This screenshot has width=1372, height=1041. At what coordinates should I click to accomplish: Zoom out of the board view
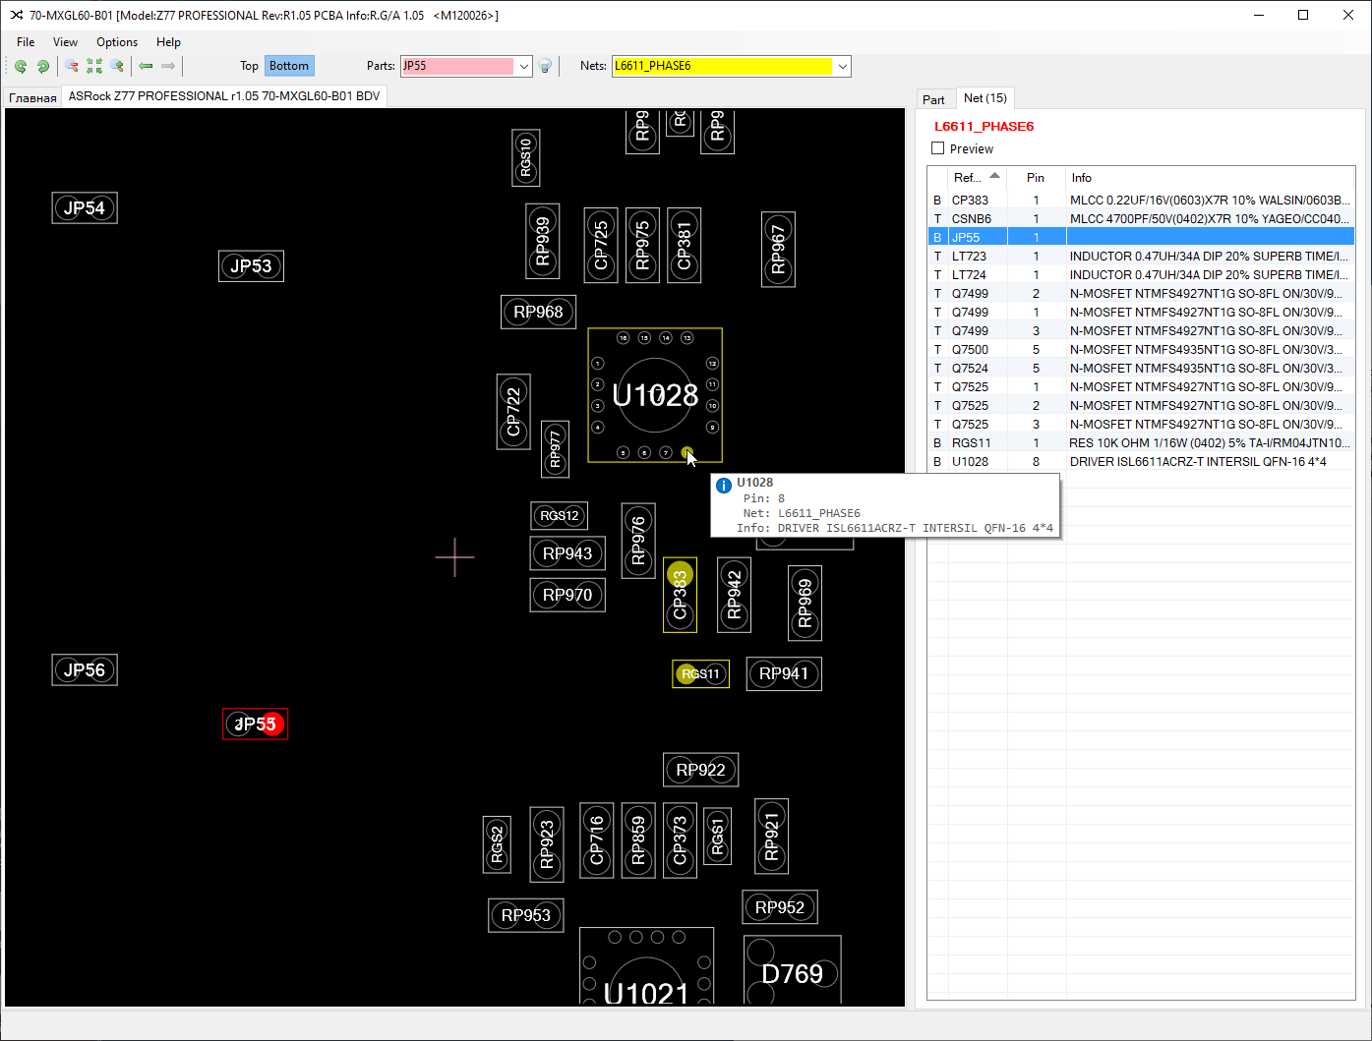72,66
